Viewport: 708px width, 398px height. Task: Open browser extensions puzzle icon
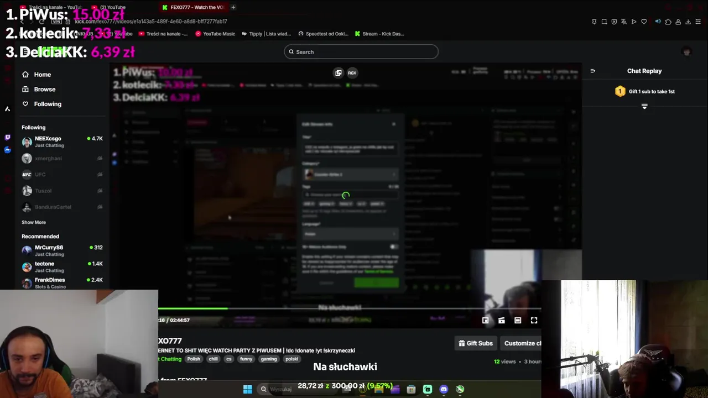click(668, 22)
